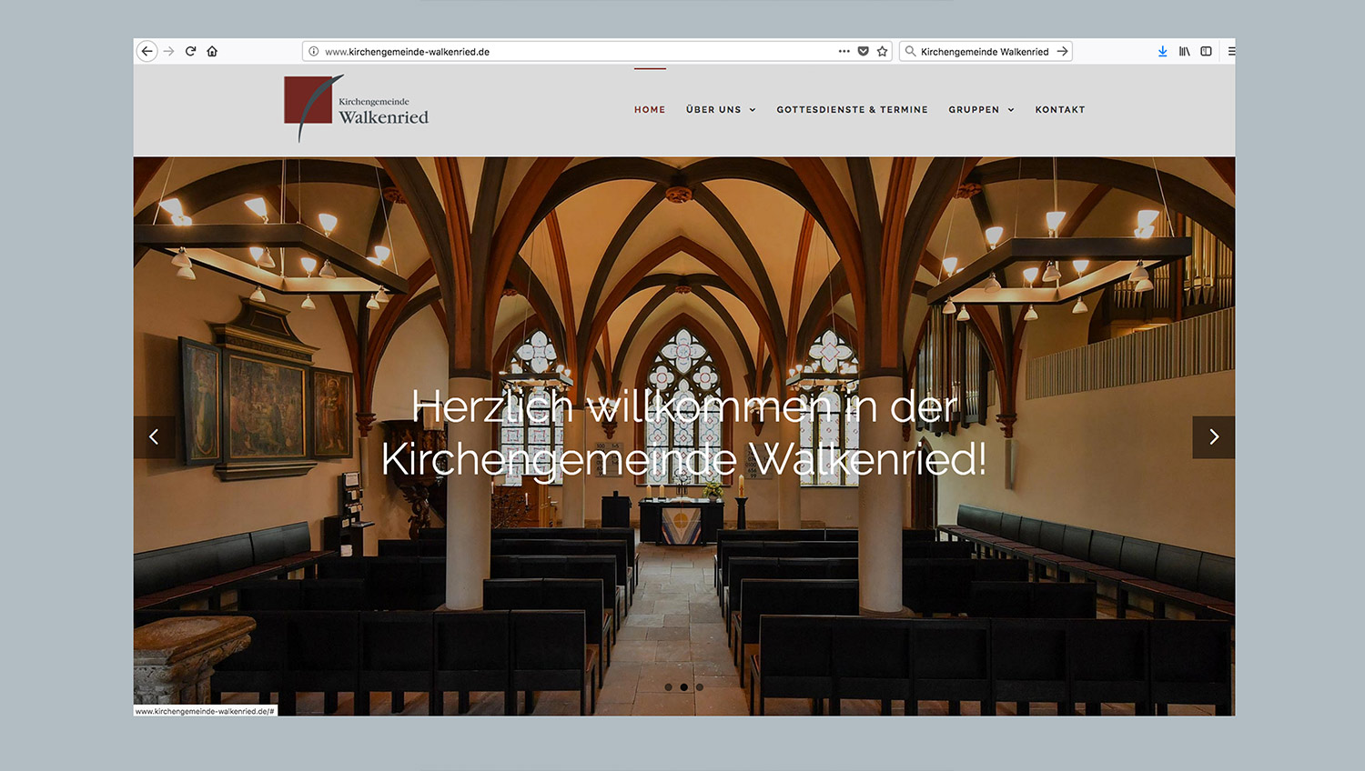Select the first slider dot
Viewport: 1365px width, 771px height.
coord(669,687)
